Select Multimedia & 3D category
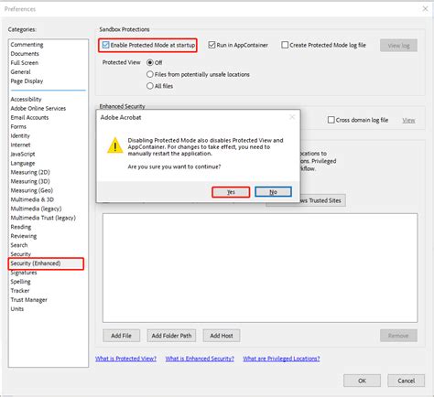The width and height of the screenshot is (434, 397). pyautogui.click(x=32, y=199)
